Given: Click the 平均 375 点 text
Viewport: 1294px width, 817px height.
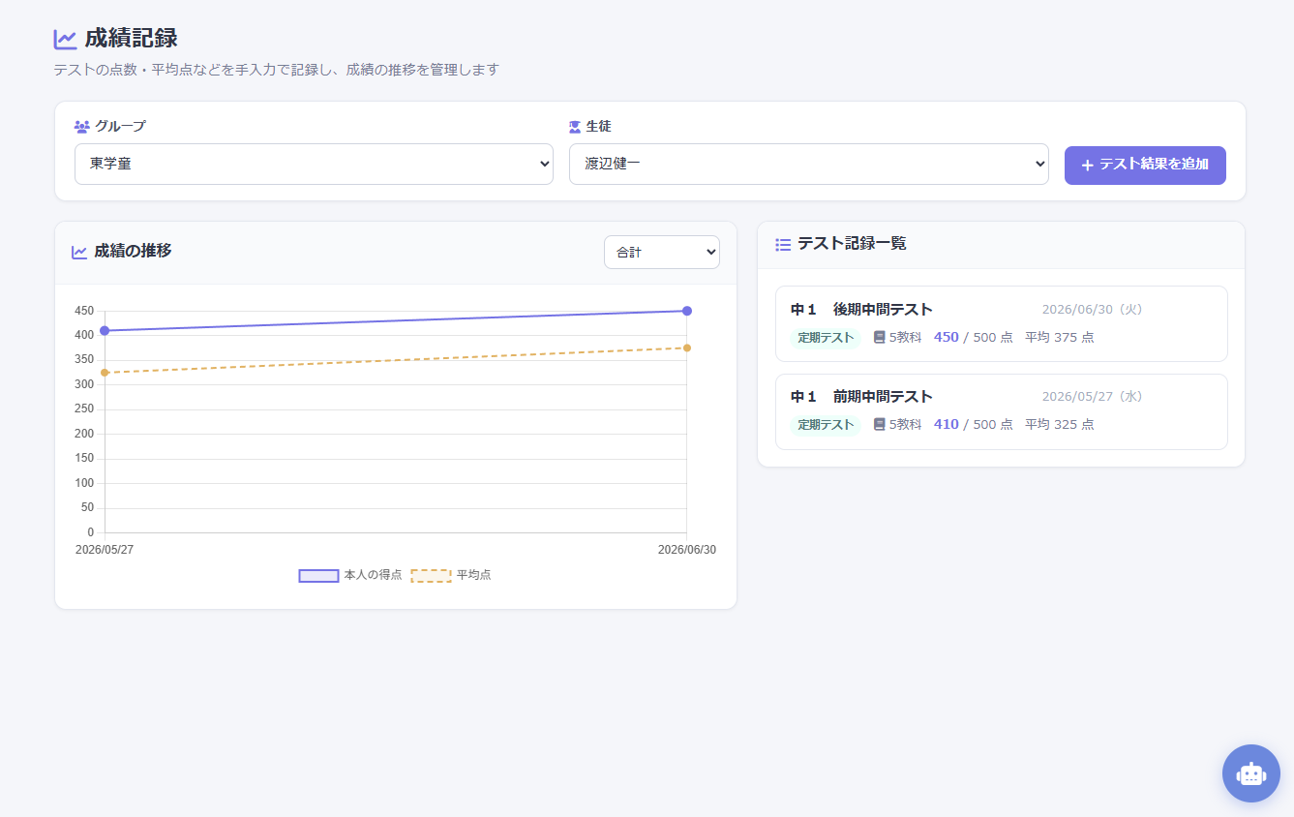Looking at the screenshot, I should [1060, 338].
